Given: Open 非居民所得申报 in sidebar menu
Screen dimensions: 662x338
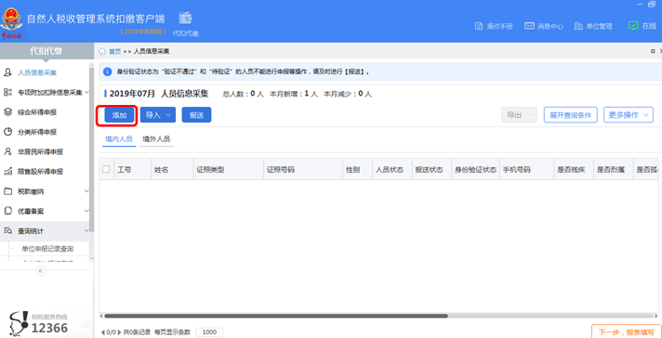Looking at the screenshot, I should pos(41,151).
